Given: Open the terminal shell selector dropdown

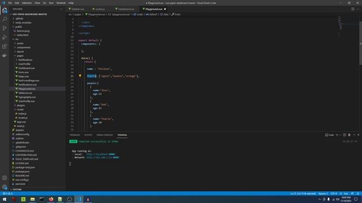Looking at the screenshot, I should [340, 135].
